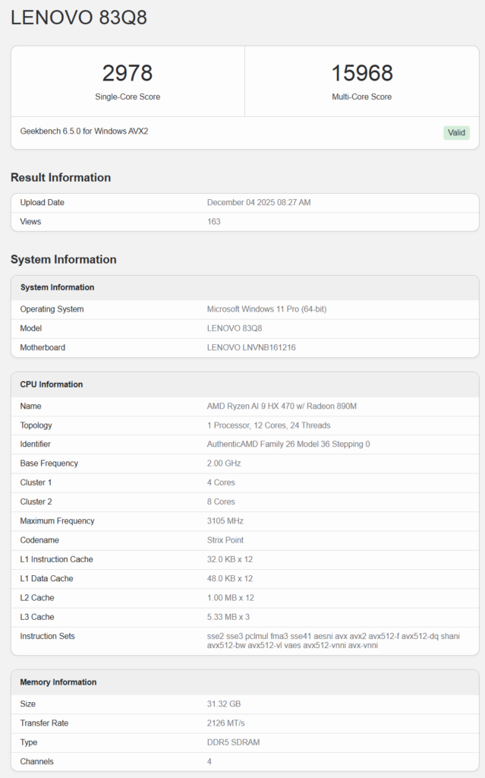Click the Memory Information table header
The width and height of the screenshot is (485, 778).
(x=58, y=682)
